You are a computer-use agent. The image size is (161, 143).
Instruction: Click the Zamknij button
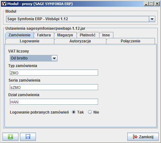click(143, 137)
